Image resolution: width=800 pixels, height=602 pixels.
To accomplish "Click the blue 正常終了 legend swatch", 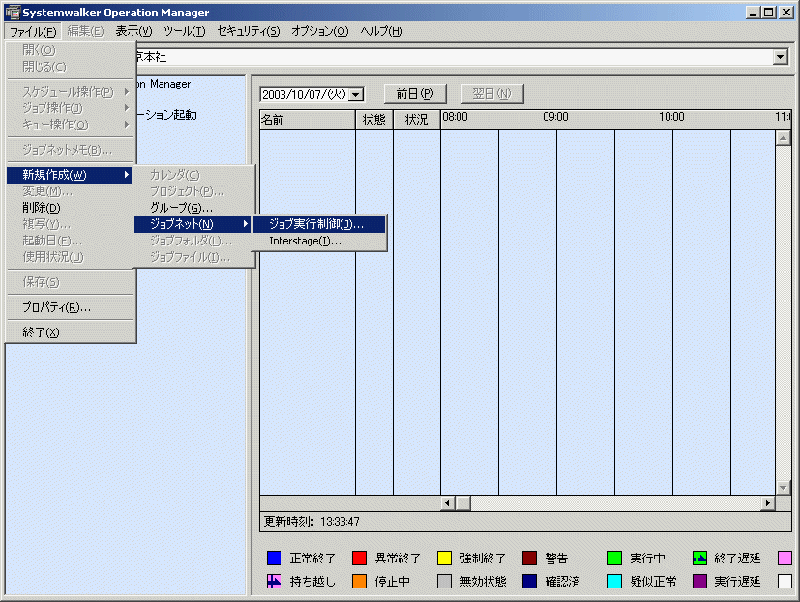I will [274, 559].
